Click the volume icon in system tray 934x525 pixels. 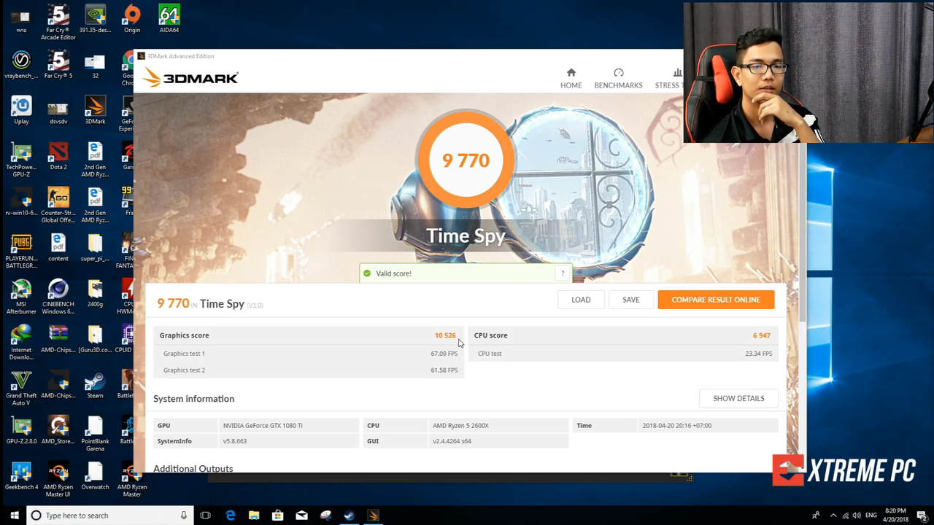click(856, 516)
